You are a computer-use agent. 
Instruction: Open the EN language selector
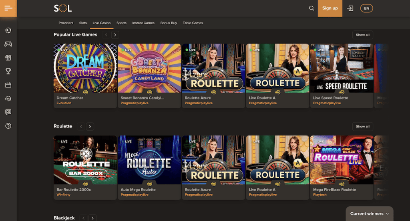point(366,8)
